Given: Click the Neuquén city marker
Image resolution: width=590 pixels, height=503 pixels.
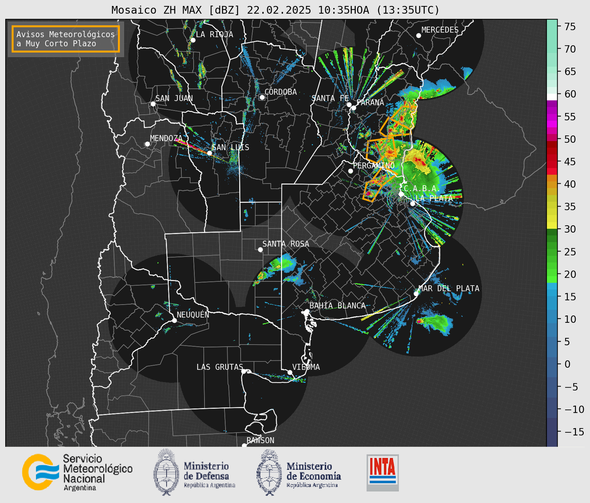Looking at the screenshot, I should tap(174, 320).
